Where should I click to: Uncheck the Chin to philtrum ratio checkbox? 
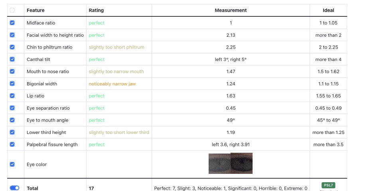pos(12,47)
